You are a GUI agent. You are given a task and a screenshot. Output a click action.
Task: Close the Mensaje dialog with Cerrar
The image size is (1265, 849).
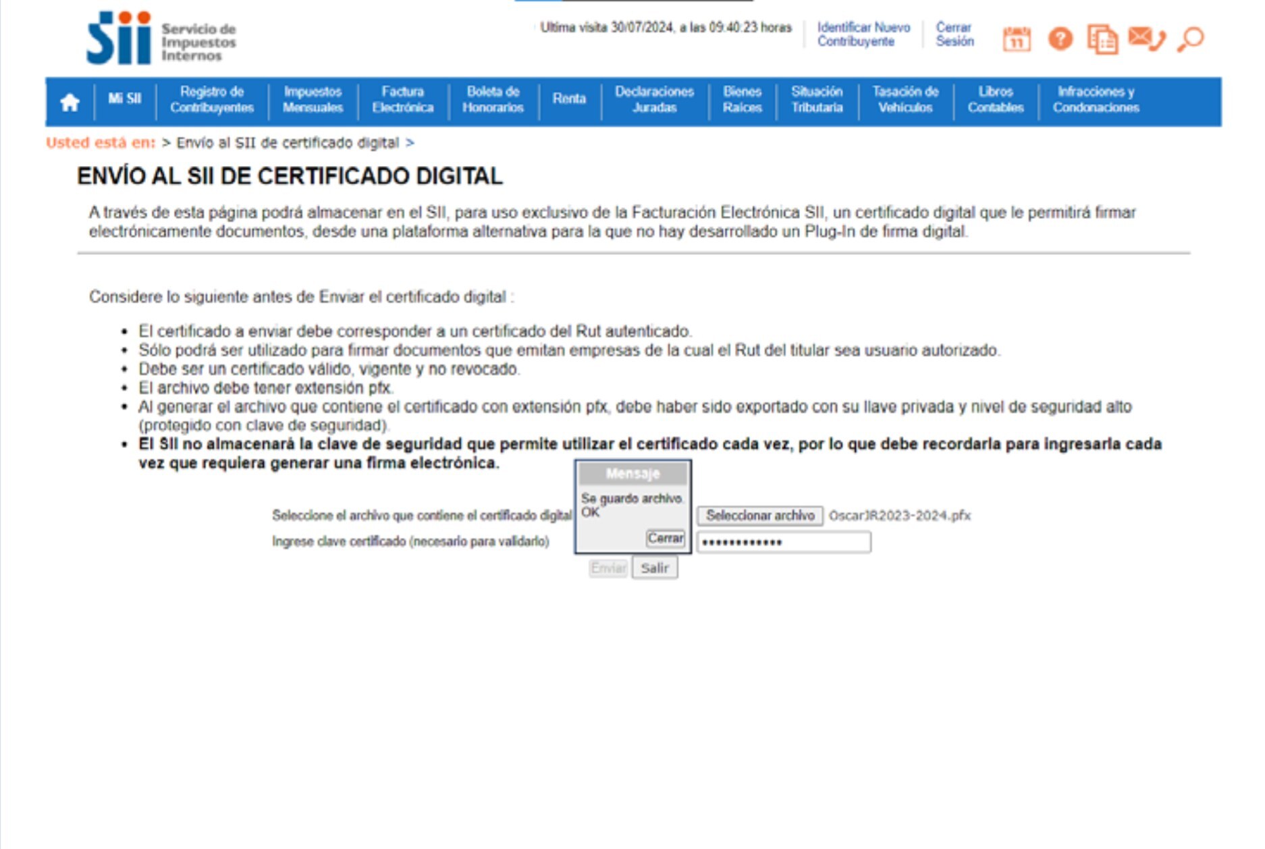[666, 539]
